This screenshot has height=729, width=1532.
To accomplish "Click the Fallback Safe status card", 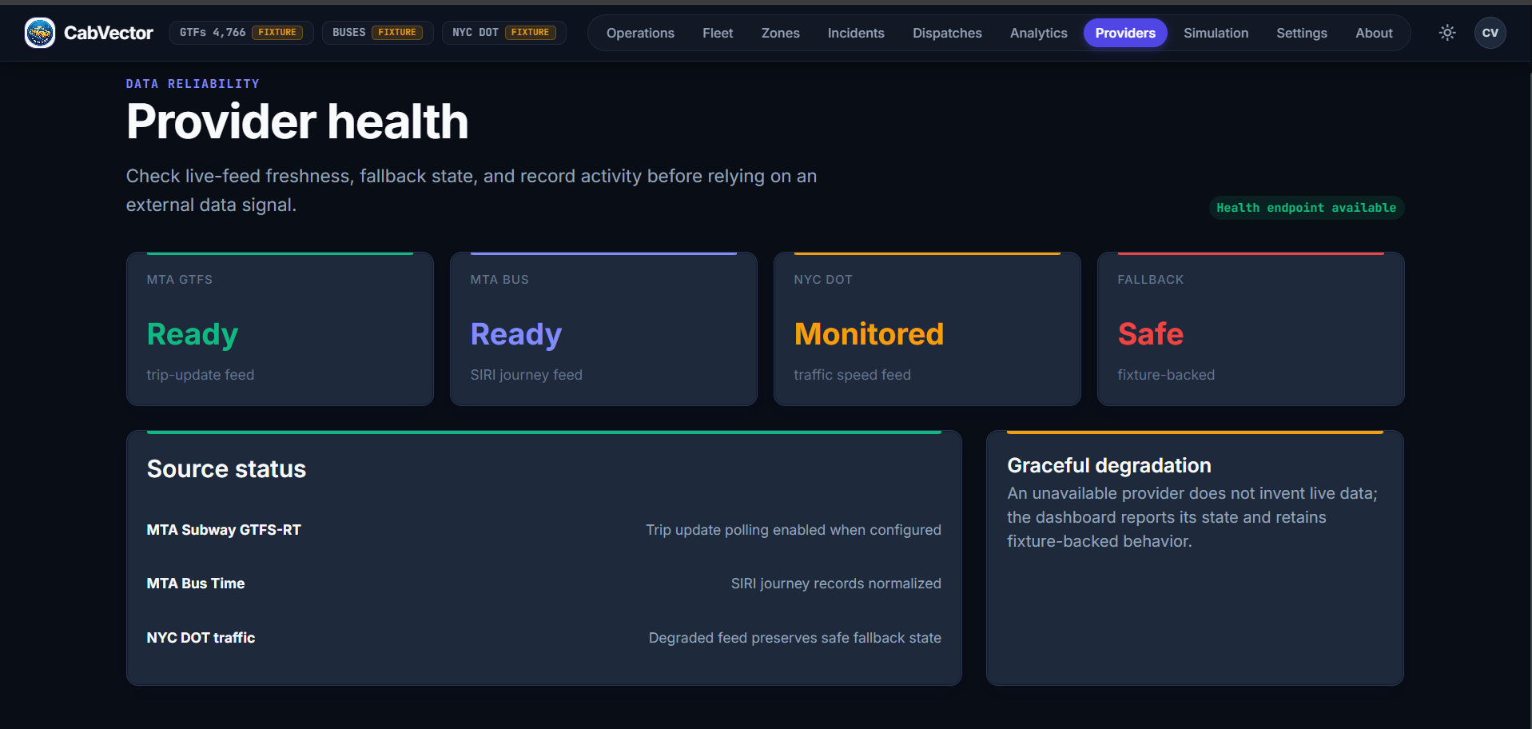I will tap(1251, 329).
